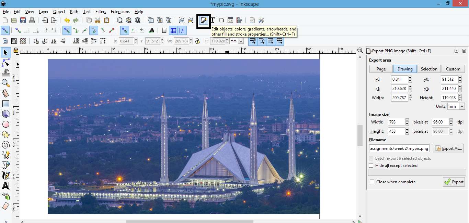Check Hide all except selected
This screenshot has width=469, height=223.
click(x=371, y=166)
